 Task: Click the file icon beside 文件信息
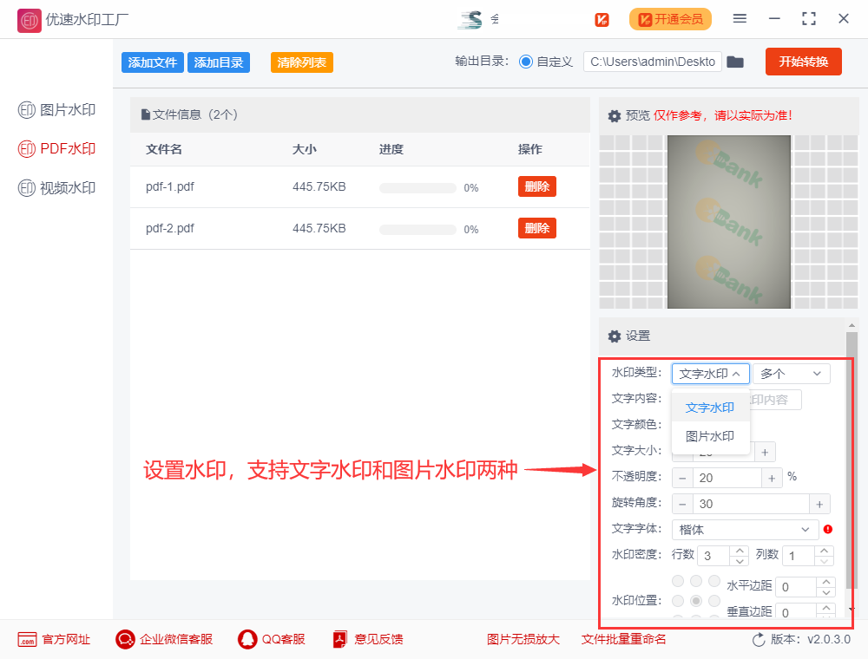[x=146, y=115]
